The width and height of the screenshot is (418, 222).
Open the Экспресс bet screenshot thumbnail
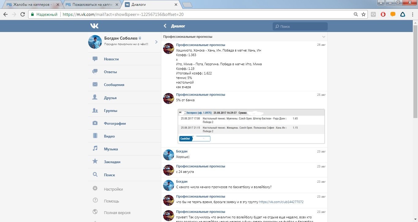(x=251, y=126)
